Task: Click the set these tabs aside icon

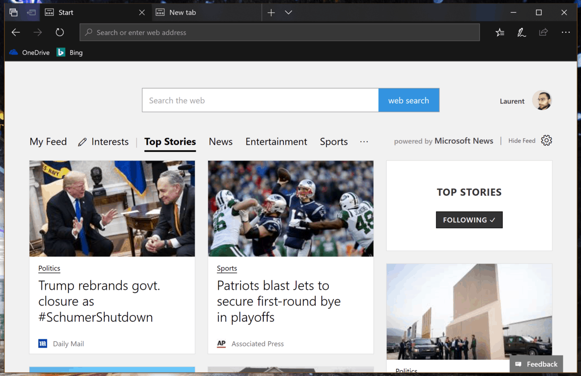Action: (x=31, y=12)
